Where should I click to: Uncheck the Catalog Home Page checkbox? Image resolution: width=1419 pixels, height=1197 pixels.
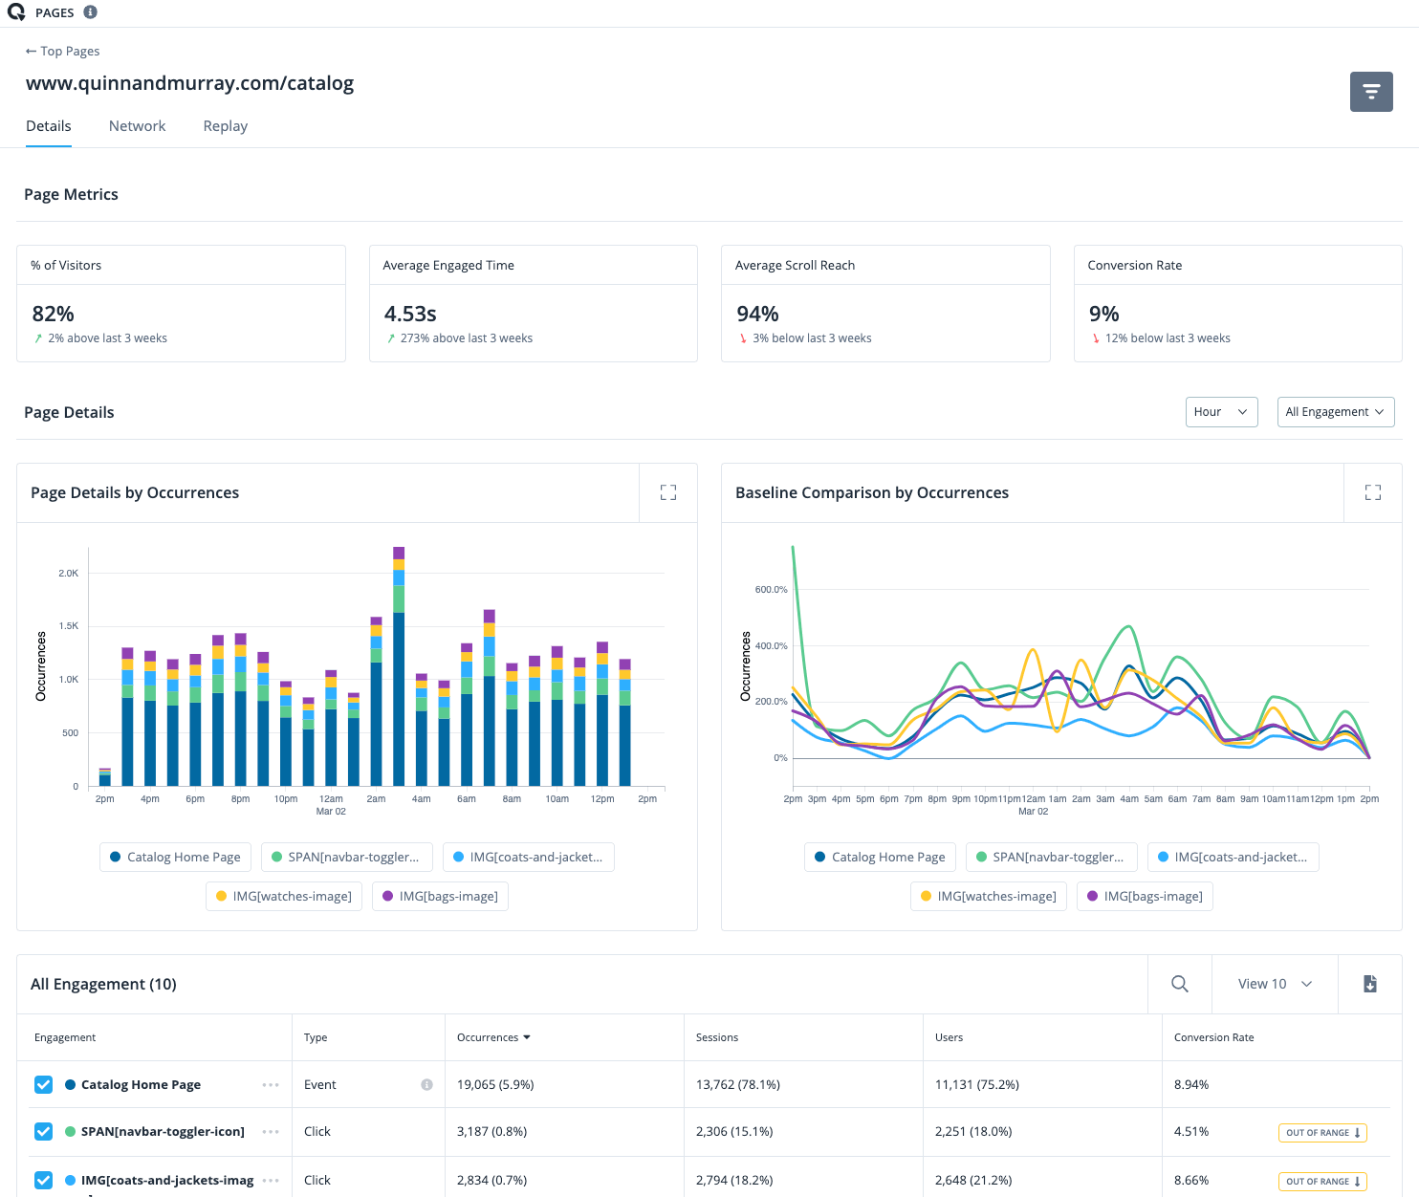(x=44, y=1084)
